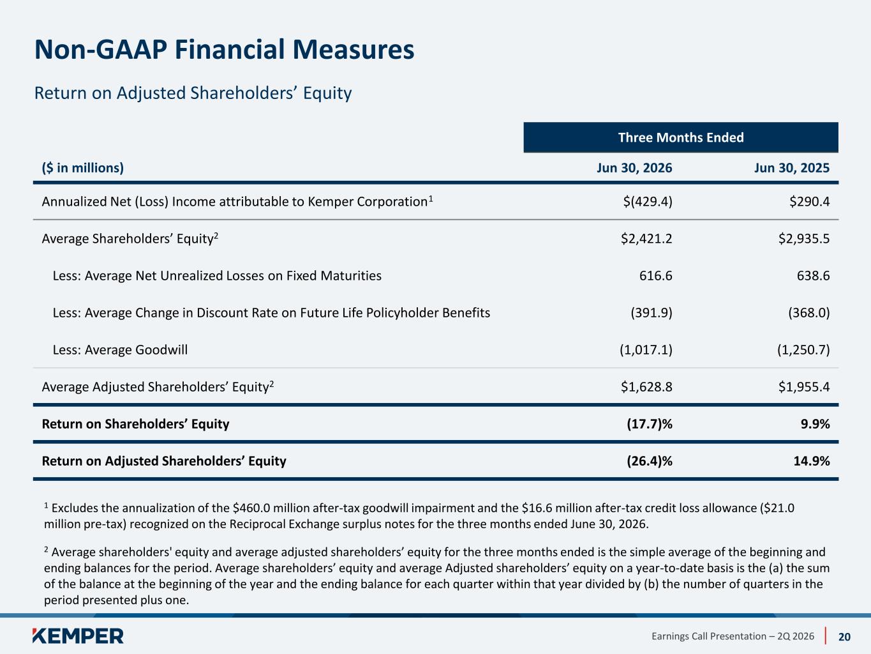Click the Less: Average Goodwill row label

coord(120,350)
